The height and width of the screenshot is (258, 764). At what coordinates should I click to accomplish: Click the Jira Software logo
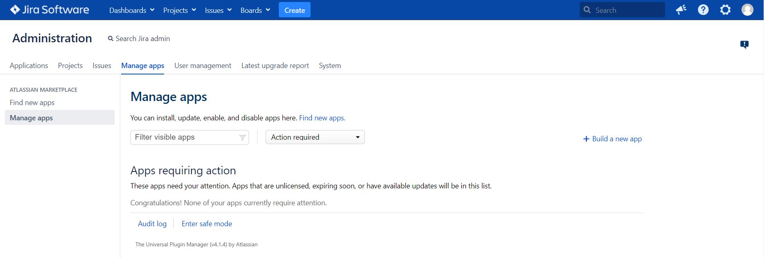(49, 10)
